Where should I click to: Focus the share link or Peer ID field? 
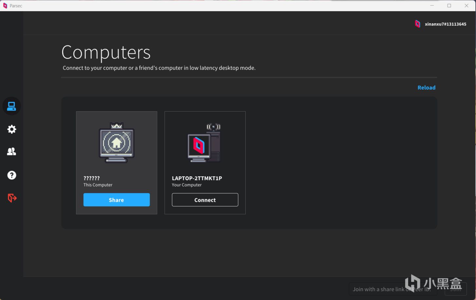(x=393, y=289)
